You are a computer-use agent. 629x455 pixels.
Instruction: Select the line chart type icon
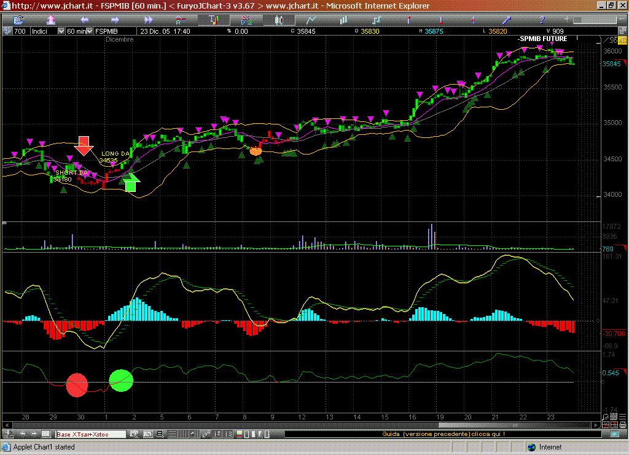coord(310,20)
